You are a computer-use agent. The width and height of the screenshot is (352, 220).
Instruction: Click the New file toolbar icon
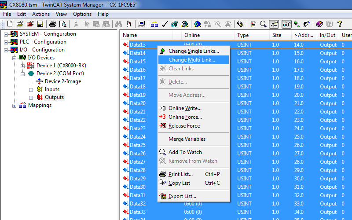(x=10, y=24)
